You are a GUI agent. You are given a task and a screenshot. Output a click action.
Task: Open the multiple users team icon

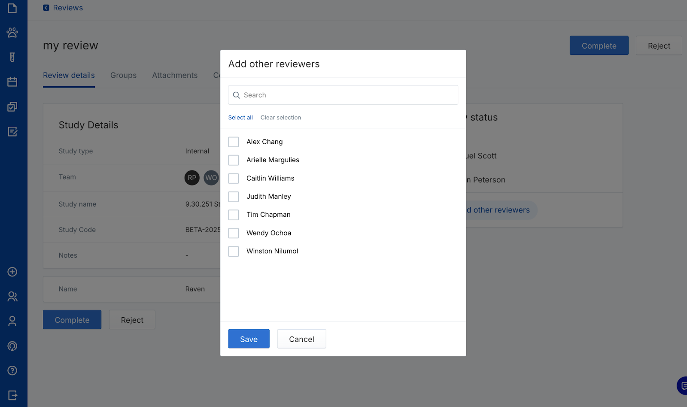[x=12, y=296]
